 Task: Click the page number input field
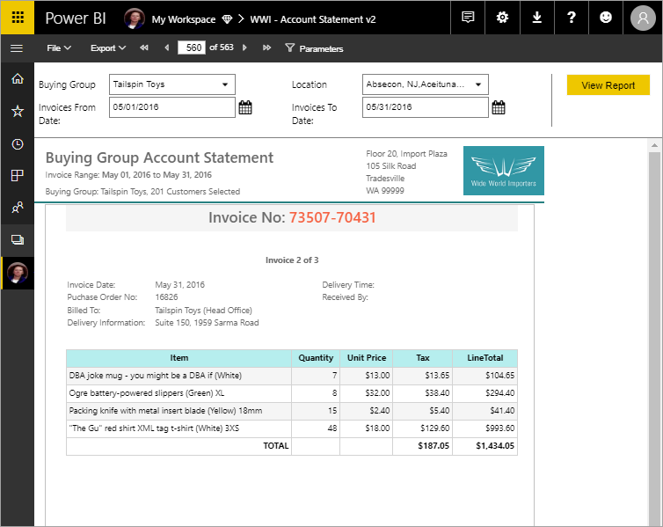tap(191, 48)
